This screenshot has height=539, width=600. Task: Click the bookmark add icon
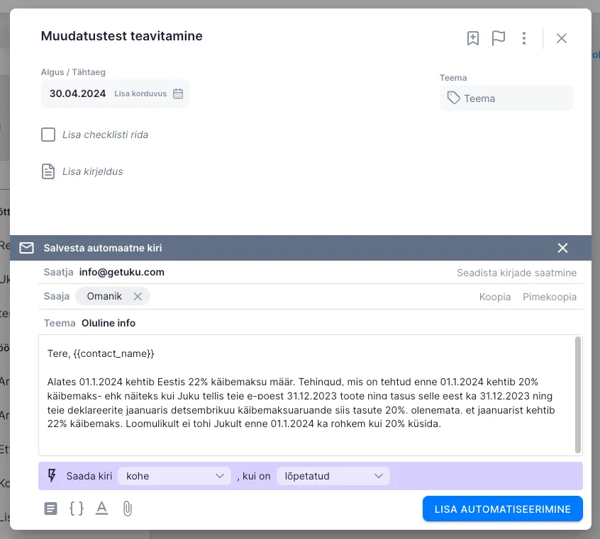pyautogui.click(x=473, y=38)
